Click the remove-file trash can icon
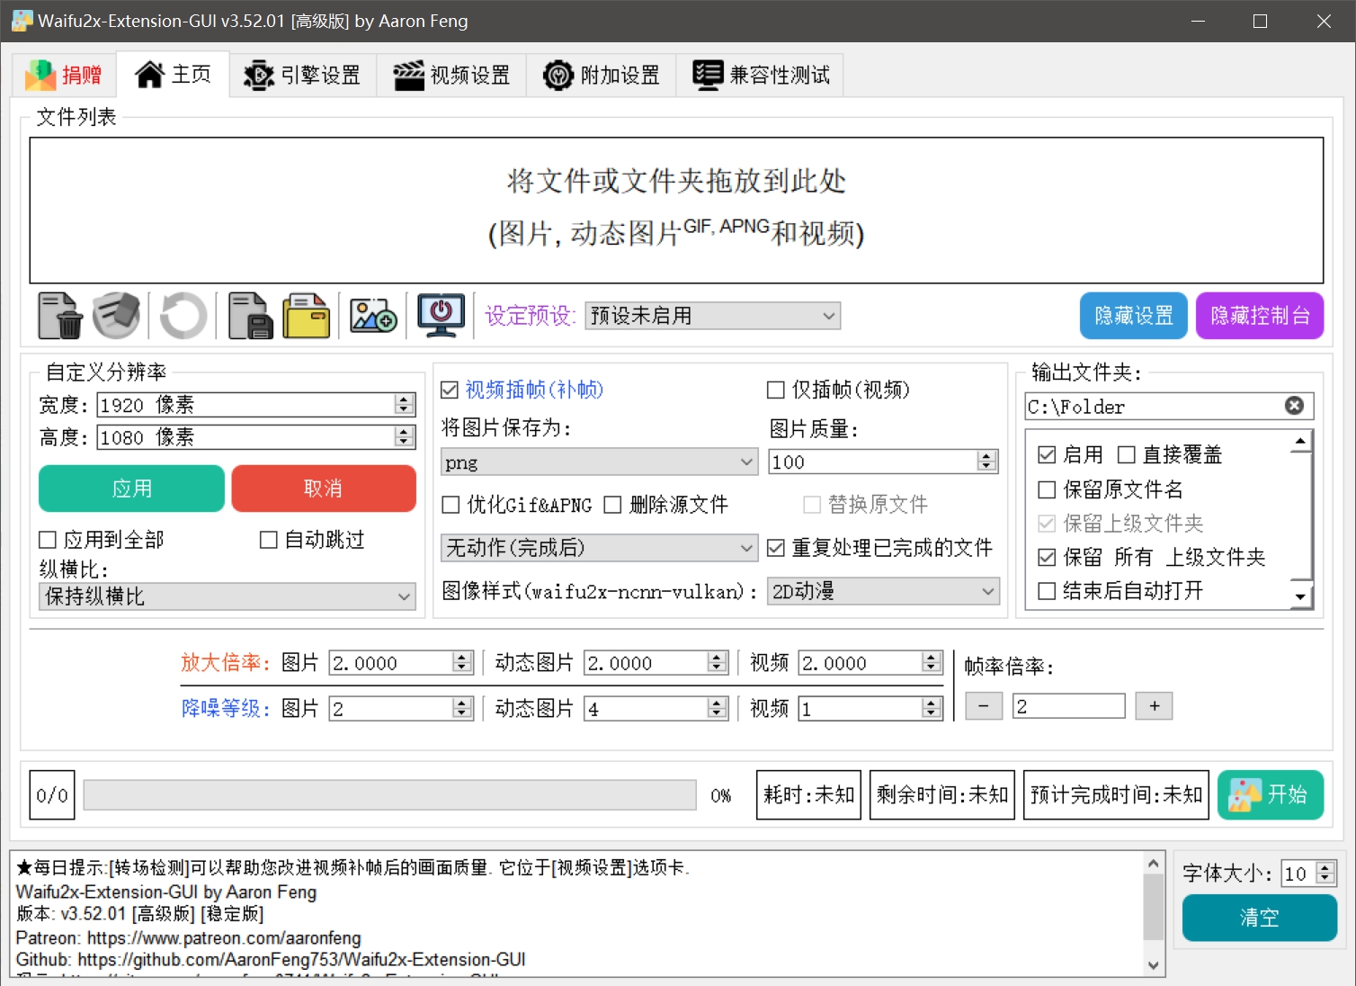Viewport: 1356px width, 986px height. point(61,316)
